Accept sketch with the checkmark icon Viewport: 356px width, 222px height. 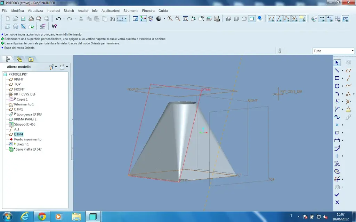coord(337,195)
